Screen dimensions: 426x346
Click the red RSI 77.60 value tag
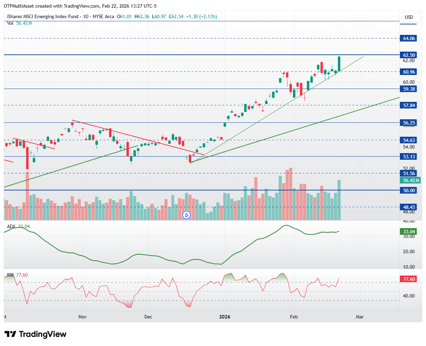[409, 279]
